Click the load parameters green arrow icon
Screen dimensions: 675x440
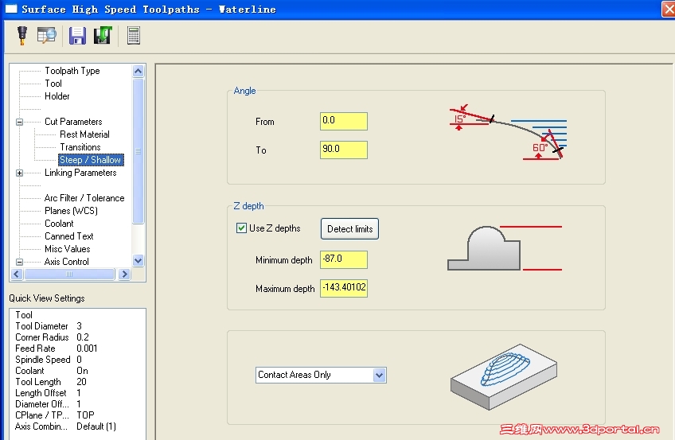pos(103,35)
